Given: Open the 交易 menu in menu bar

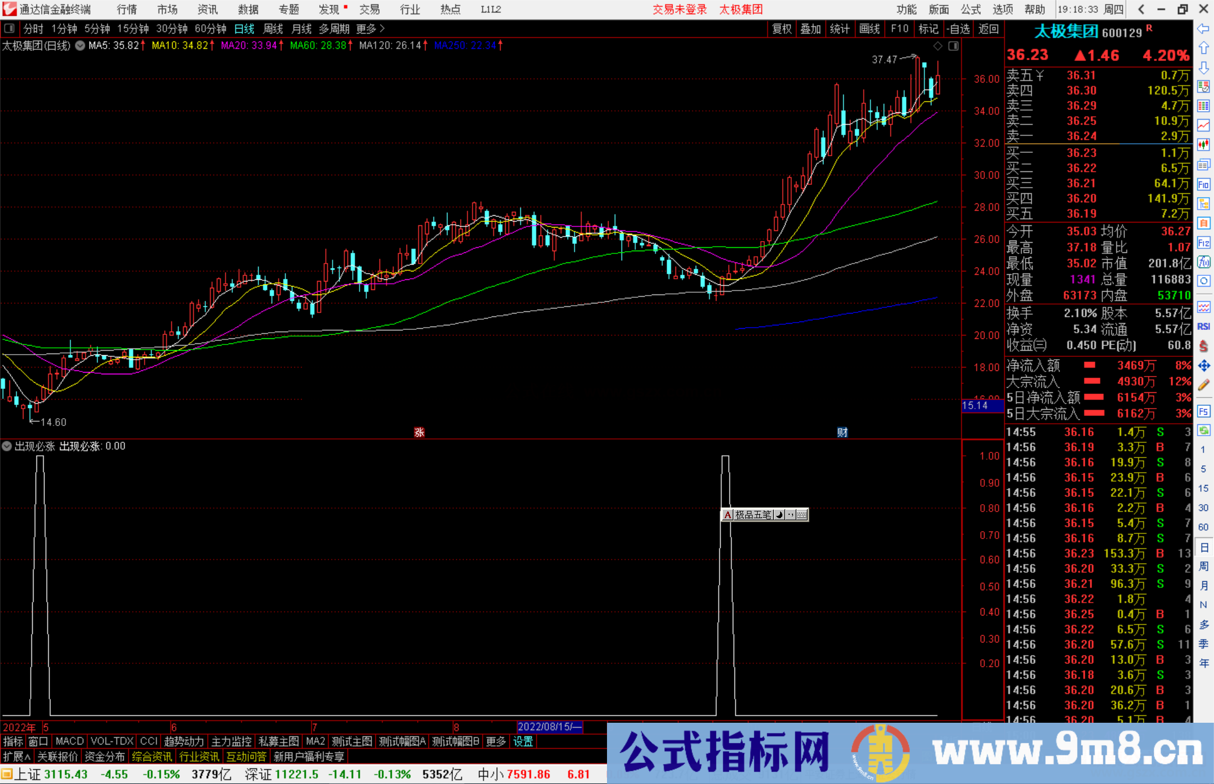Looking at the screenshot, I should [370, 9].
